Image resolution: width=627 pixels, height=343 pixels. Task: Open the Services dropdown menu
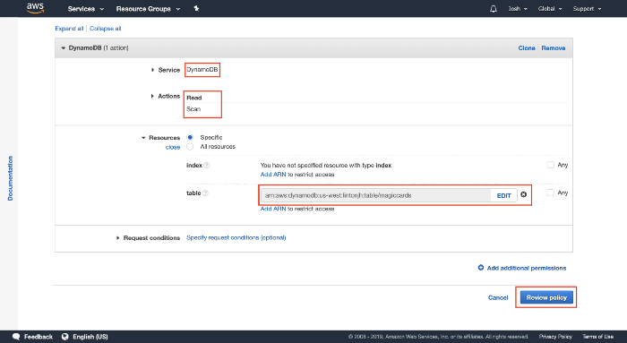(x=86, y=9)
